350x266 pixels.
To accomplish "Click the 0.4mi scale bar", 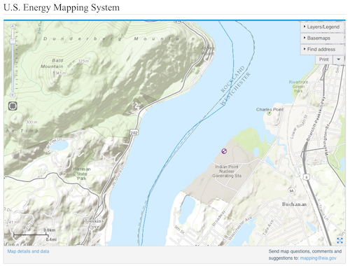I will click(x=31, y=236).
